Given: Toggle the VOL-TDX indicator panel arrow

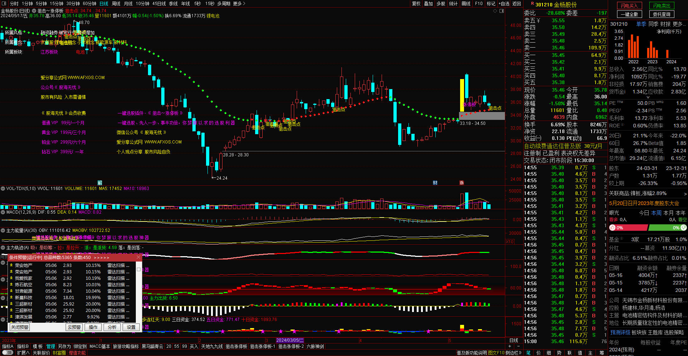Looking at the screenshot, I should [3, 189].
